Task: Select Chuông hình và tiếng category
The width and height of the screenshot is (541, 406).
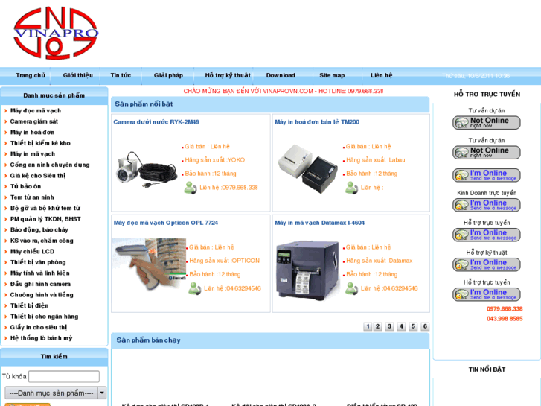Action: pos(42,295)
